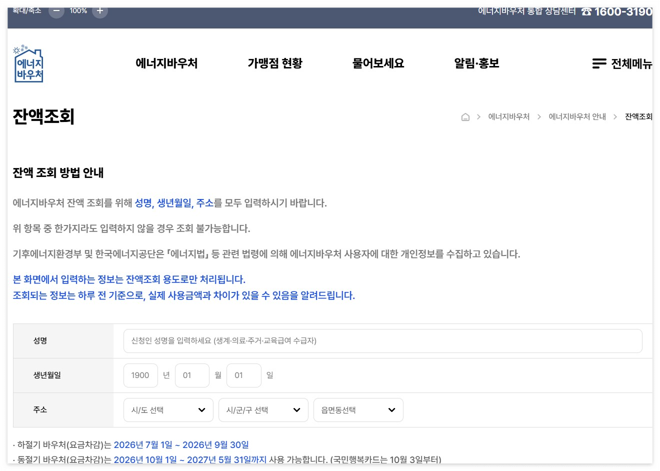The width and height of the screenshot is (660, 471).
Task: Click the line 본 화면에서 입력하는 정보는
Action: pyautogui.click(x=129, y=279)
